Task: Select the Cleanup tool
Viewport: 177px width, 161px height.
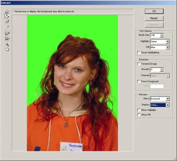Action: pos(7,33)
